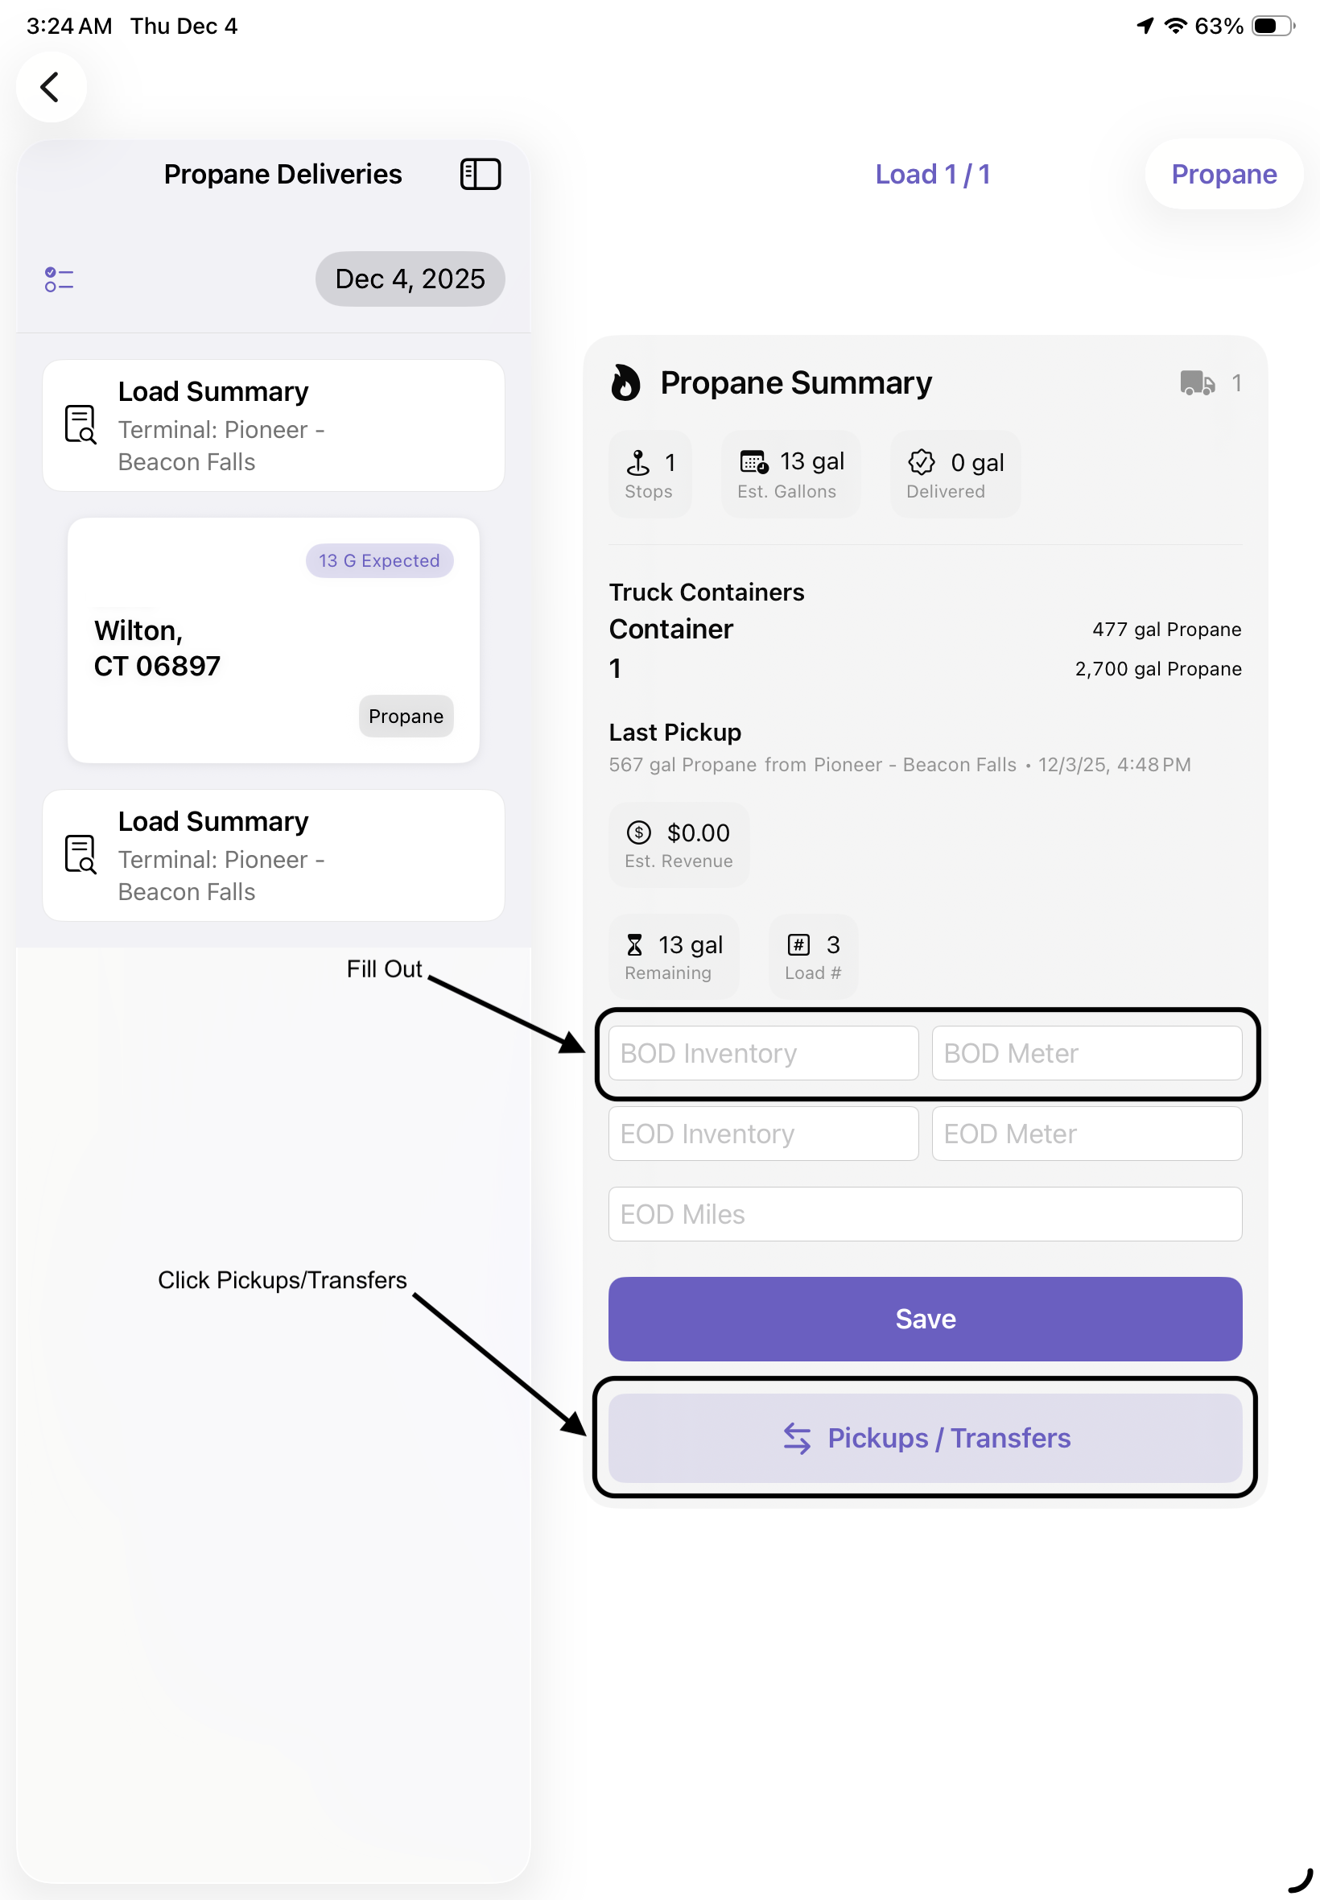Tap the truck count icon
This screenshot has width=1320, height=1900.
click(1196, 383)
